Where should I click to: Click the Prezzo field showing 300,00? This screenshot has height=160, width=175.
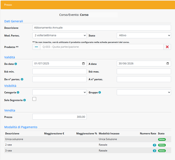[x=59, y=117]
